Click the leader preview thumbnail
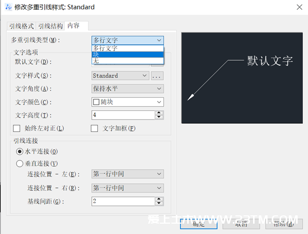Viewport: 308px width, 234px height. click(242, 78)
